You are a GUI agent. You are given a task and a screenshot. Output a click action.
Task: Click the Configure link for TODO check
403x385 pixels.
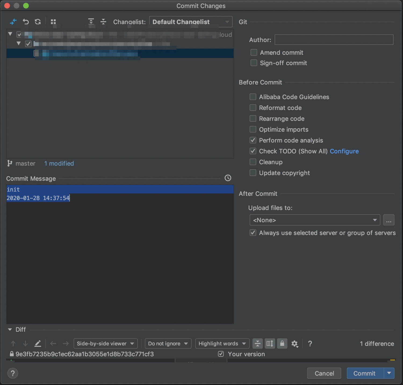pyautogui.click(x=344, y=151)
